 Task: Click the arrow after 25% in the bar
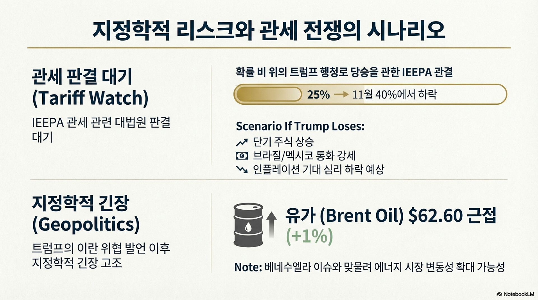click(341, 94)
